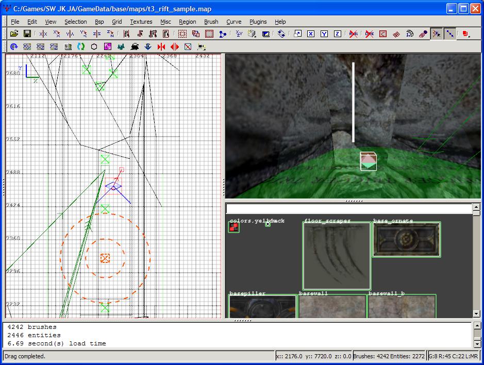Open the Plugins menu
Image resolution: width=484 pixels, height=365 pixels.
coord(258,22)
